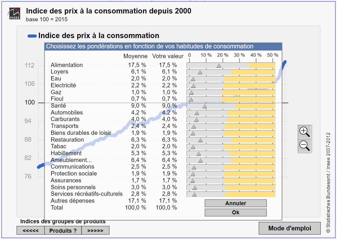337x239 pixels.
Task: Click the Alimentation slider handle
Action: (x=219, y=65)
